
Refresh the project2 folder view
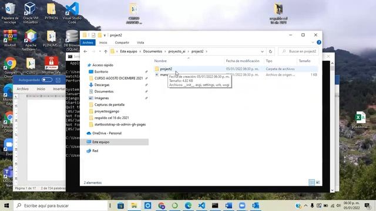pyautogui.click(x=270, y=52)
